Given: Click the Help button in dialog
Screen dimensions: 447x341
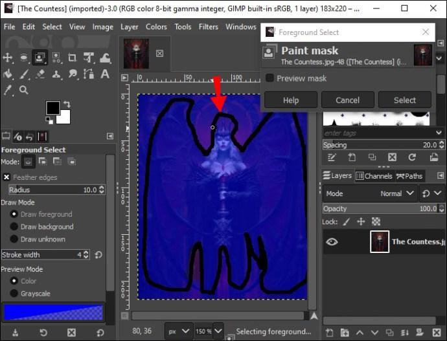Looking at the screenshot, I should 291,100.
